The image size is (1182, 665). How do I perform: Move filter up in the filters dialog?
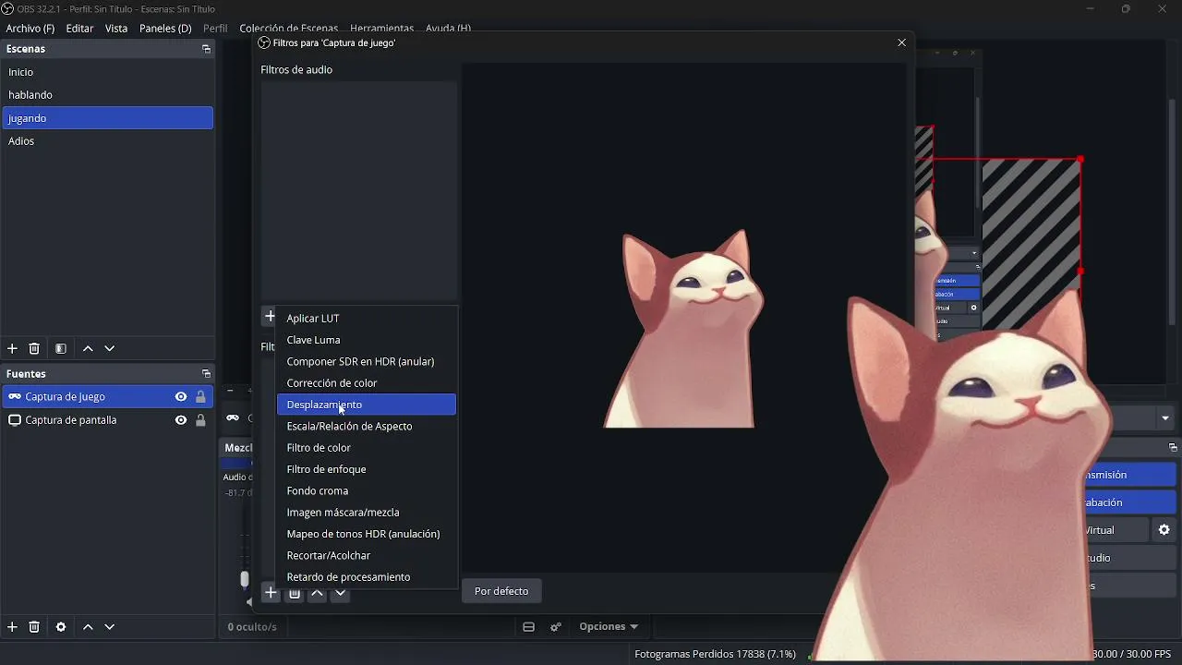pyautogui.click(x=317, y=594)
